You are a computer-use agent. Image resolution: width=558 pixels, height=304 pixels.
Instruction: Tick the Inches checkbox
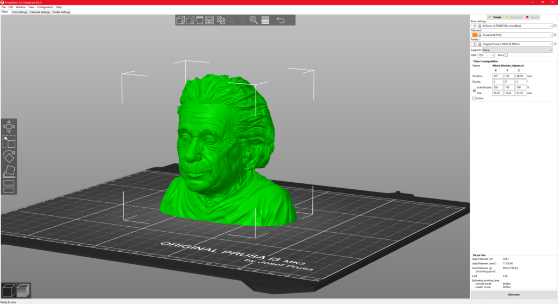coord(474,98)
